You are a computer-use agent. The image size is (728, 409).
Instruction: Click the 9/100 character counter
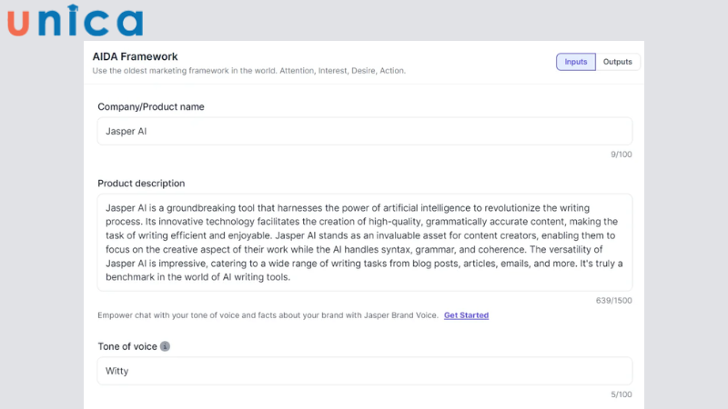tap(622, 155)
